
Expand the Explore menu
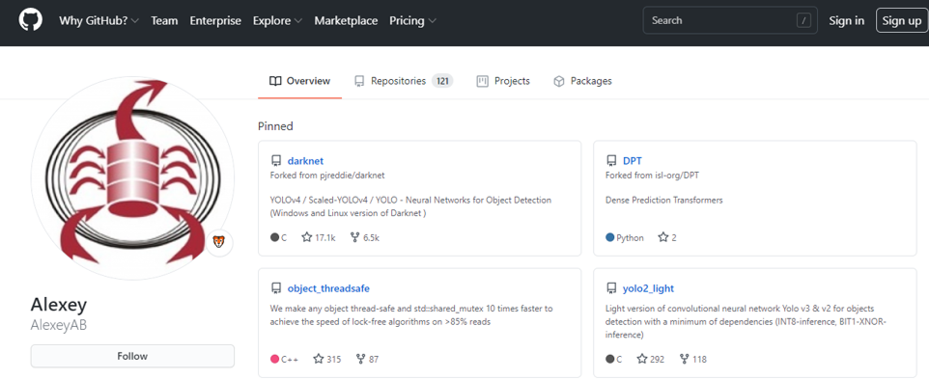point(277,20)
